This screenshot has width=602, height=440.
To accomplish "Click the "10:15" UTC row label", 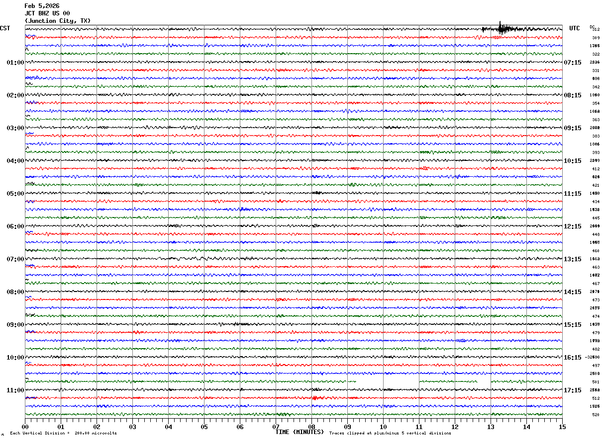I will coord(573,161).
